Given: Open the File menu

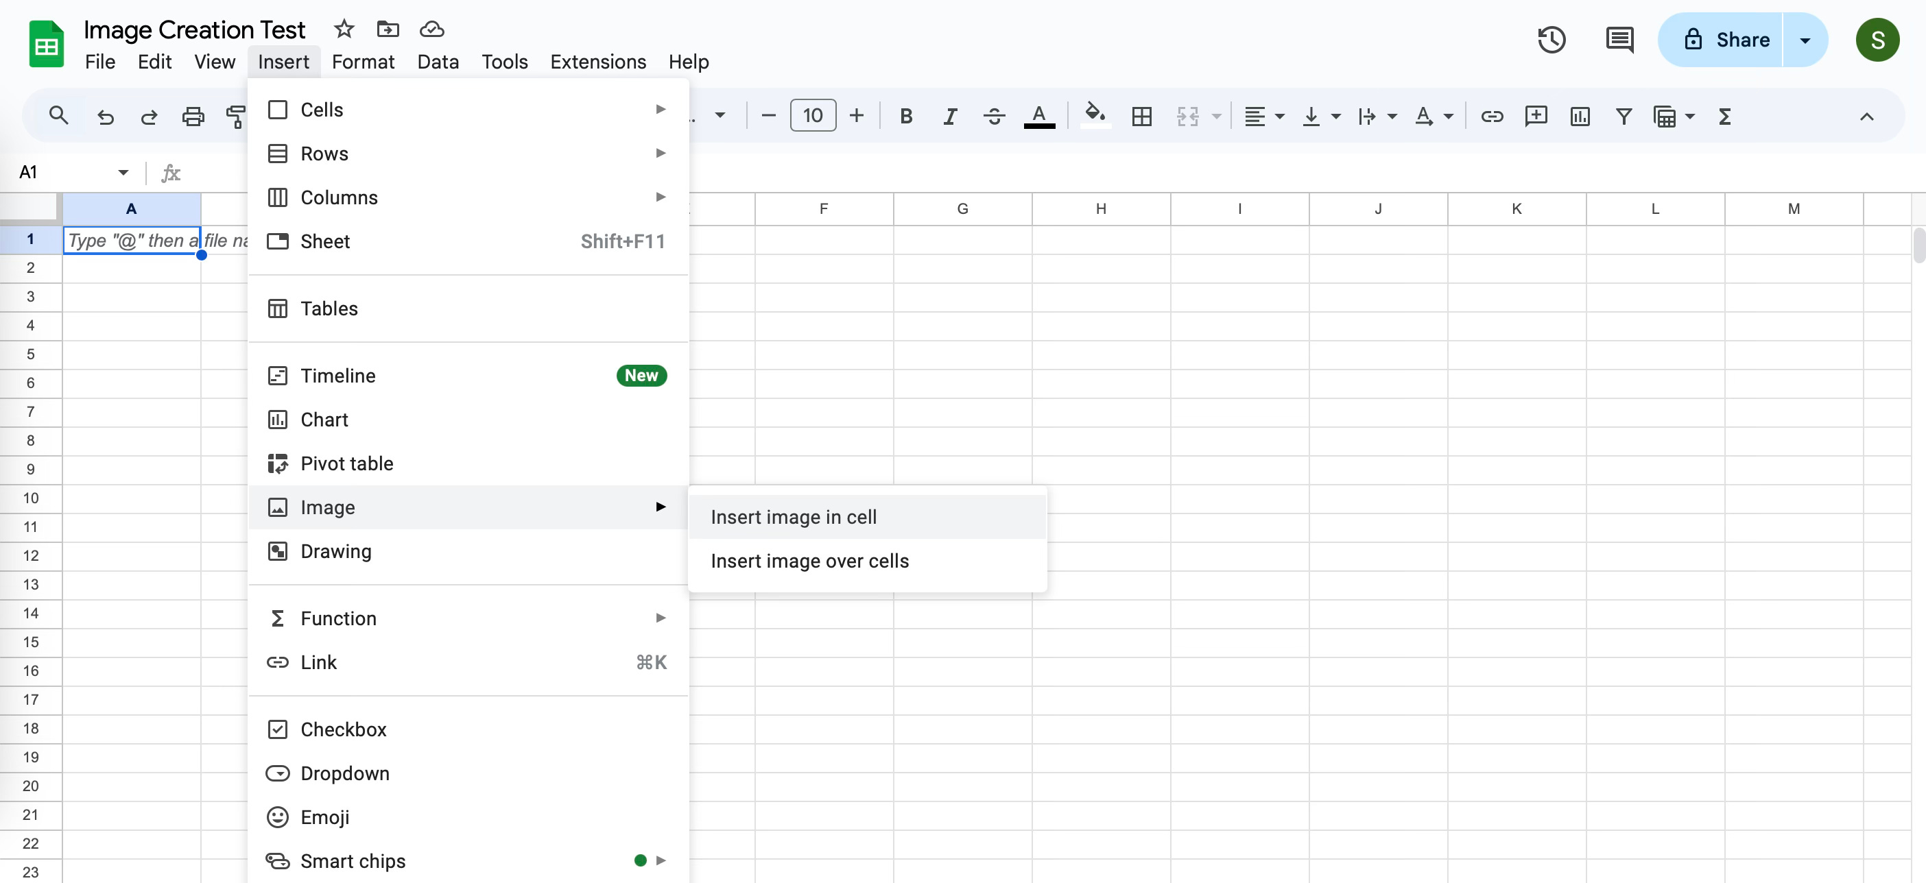Looking at the screenshot, I should (x=99, y=61).
